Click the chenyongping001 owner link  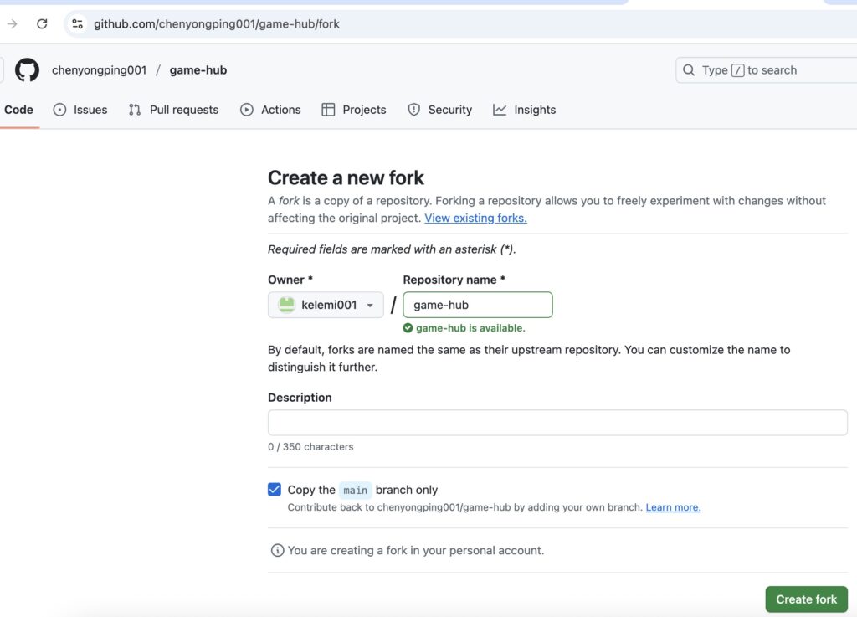pyautogui.click(x=99, y=70)
